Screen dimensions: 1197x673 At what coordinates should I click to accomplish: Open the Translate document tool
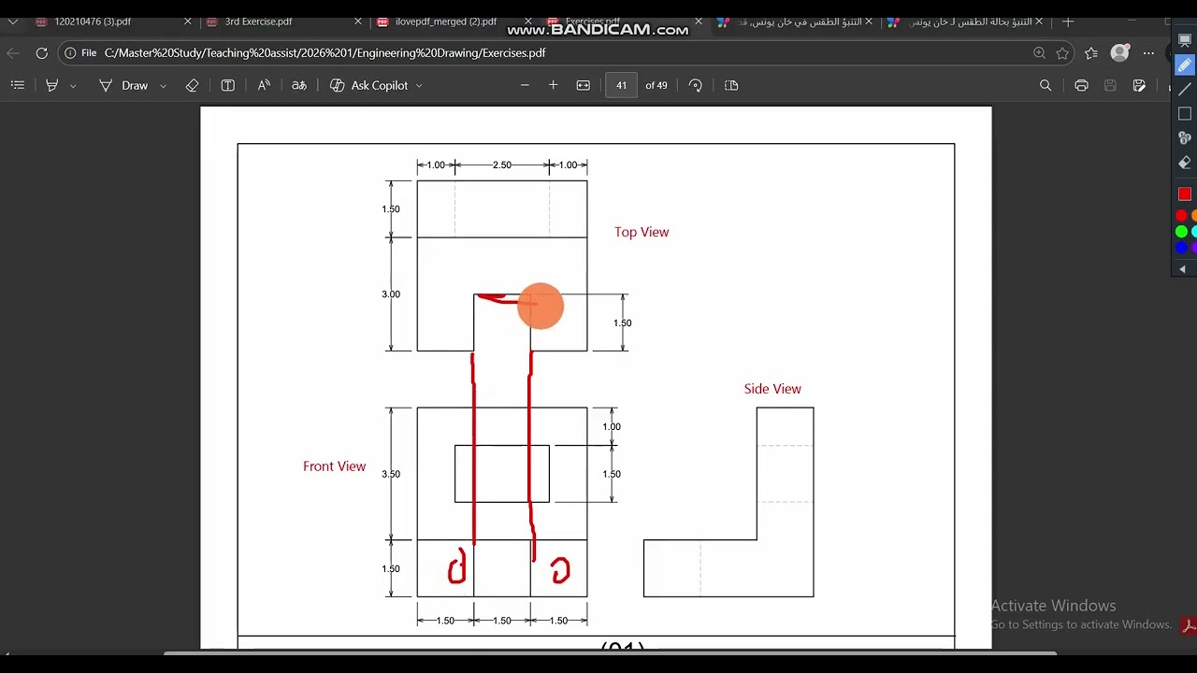pyautogui.click(x=299, y=85)
